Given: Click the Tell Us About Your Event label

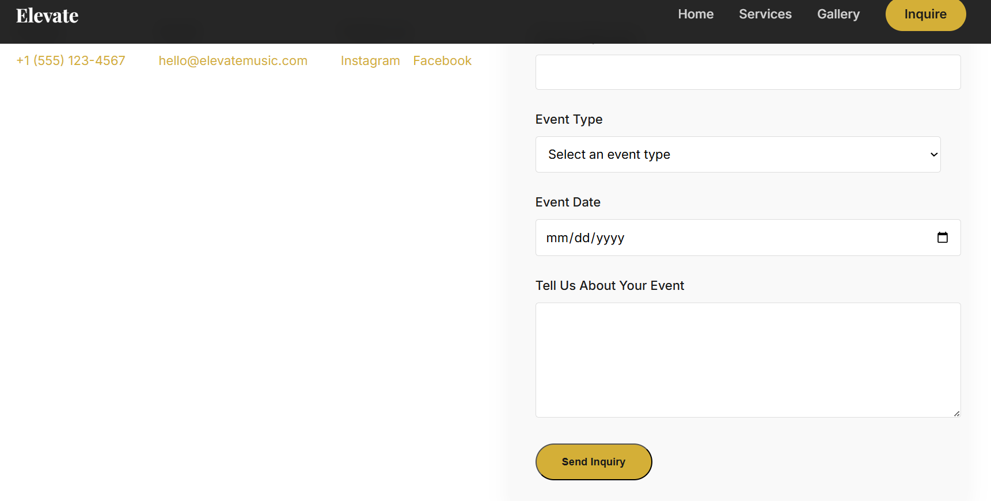Looking at the screenshot, I should [609, 286].
